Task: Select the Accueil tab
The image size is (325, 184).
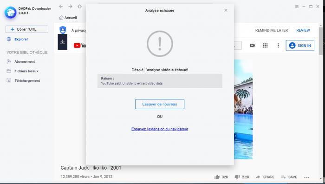Action: tap(68, 18)
